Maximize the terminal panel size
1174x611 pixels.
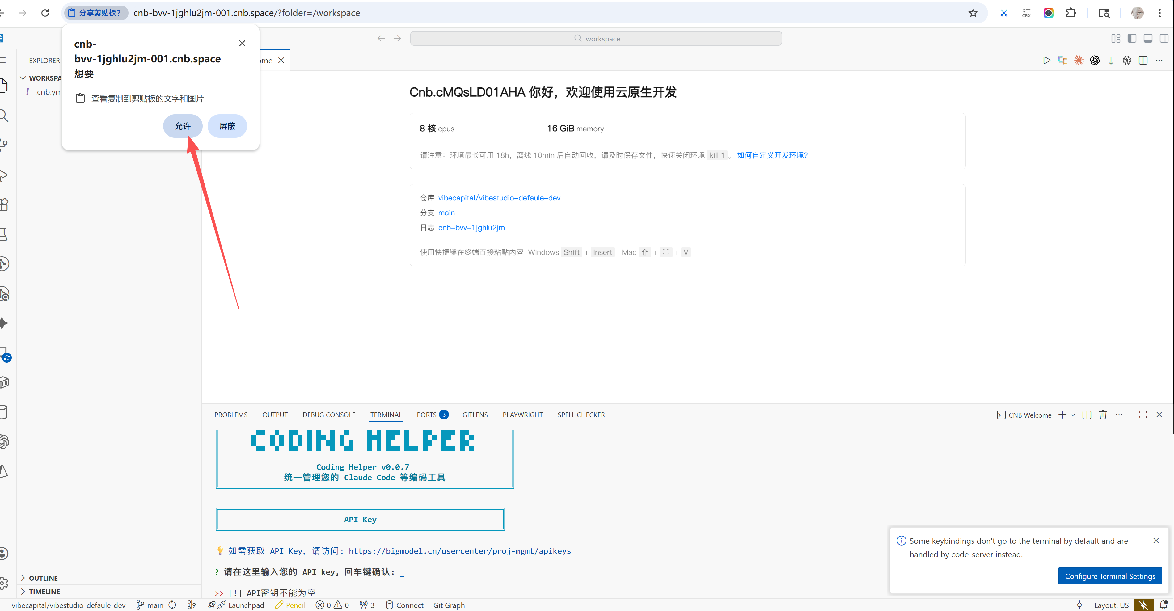pos(1143,415)
